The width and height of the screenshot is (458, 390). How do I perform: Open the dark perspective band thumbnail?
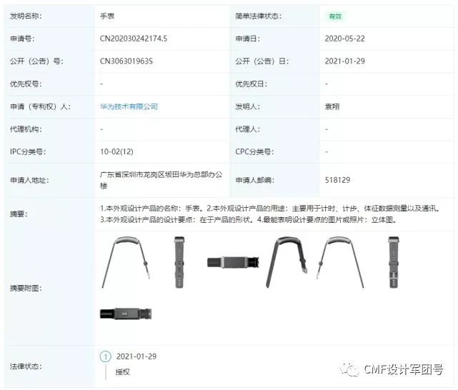(287, 262)
